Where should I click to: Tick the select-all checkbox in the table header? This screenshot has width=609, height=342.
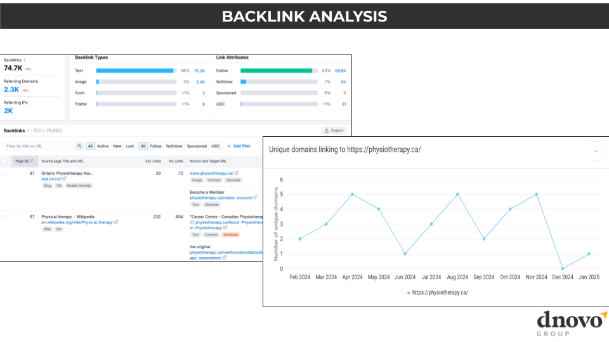[x=4, y=161]
